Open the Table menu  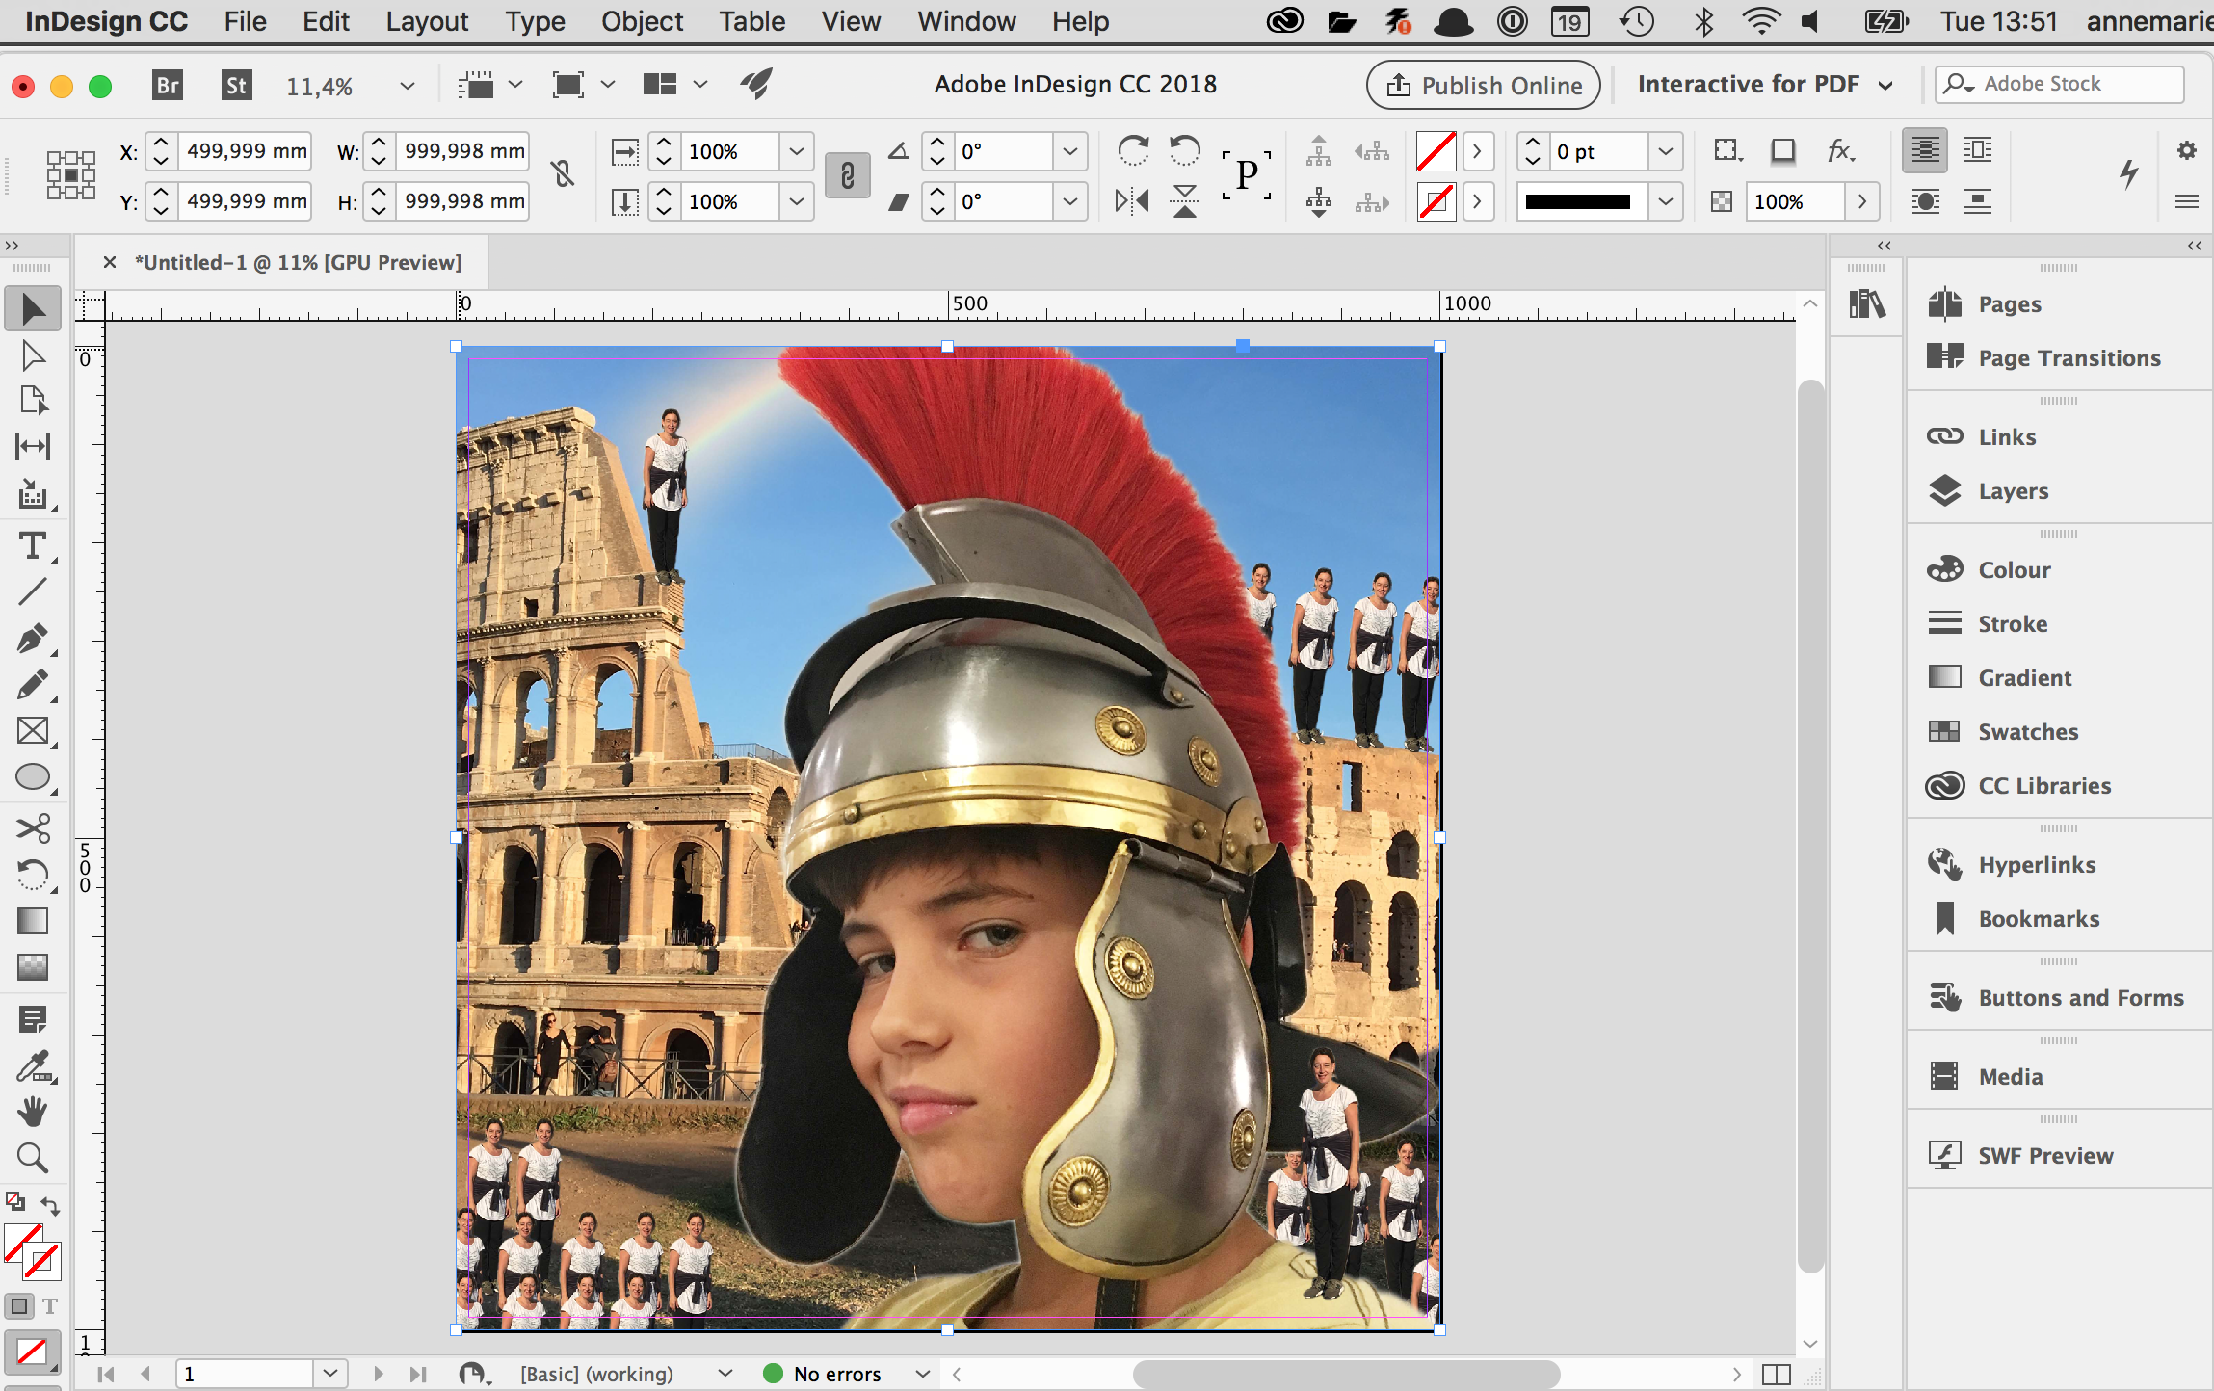(751, 21)
